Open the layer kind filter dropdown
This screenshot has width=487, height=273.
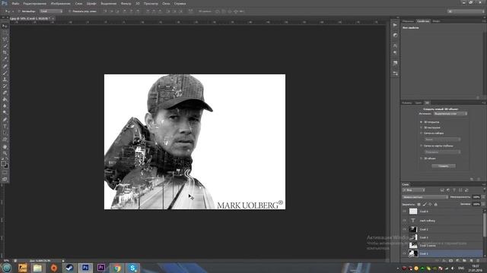(413, 190)
